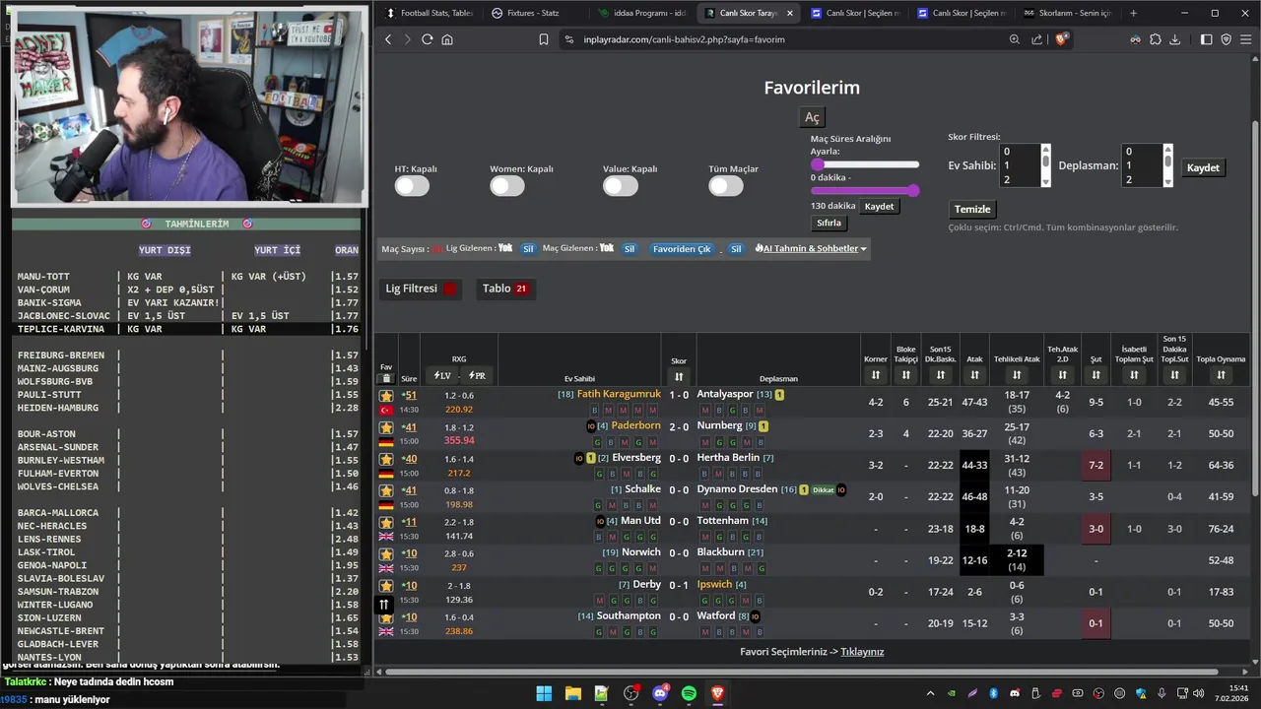Select 2 in Deplasman score list
The height and width of the screenshot is (709, 1261).
[x=1142, y=179]
